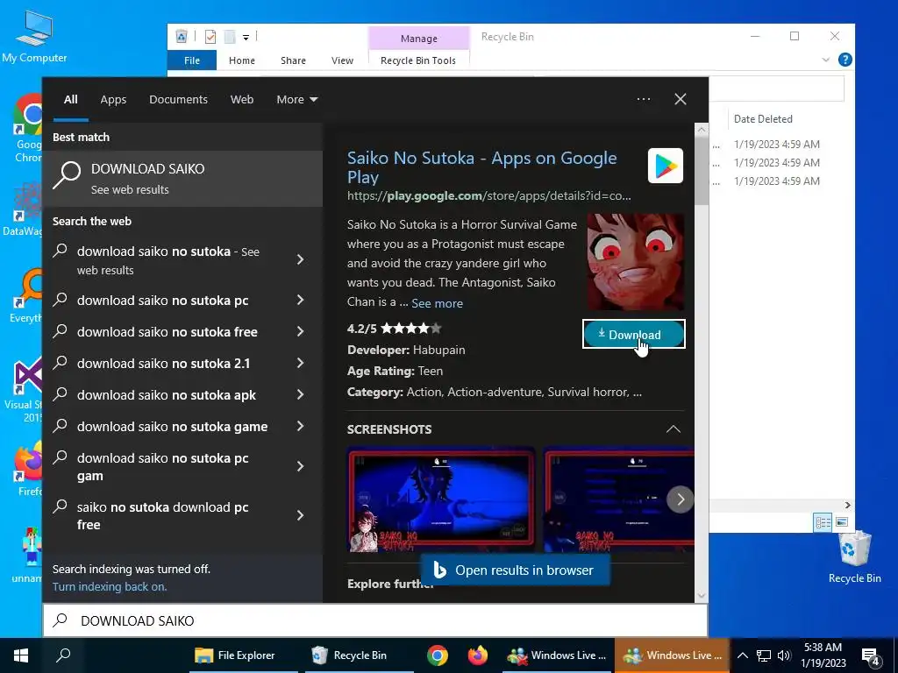Click Open results in browser
The width and height of the screenshot is (898, 673).
pyautogui.click(x=516, y=570)
